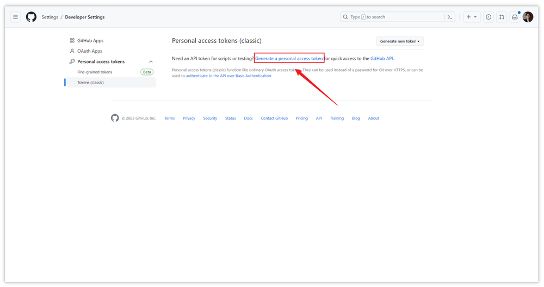Open the create-new dropdown arrow

pos(475,17)
